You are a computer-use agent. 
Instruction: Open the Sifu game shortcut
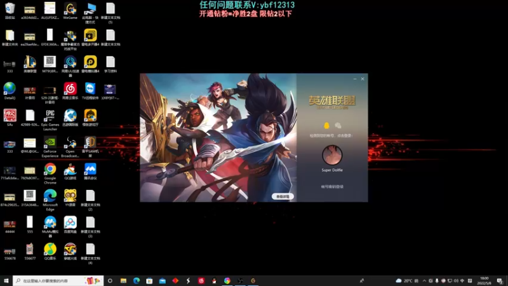coord(10,118)
